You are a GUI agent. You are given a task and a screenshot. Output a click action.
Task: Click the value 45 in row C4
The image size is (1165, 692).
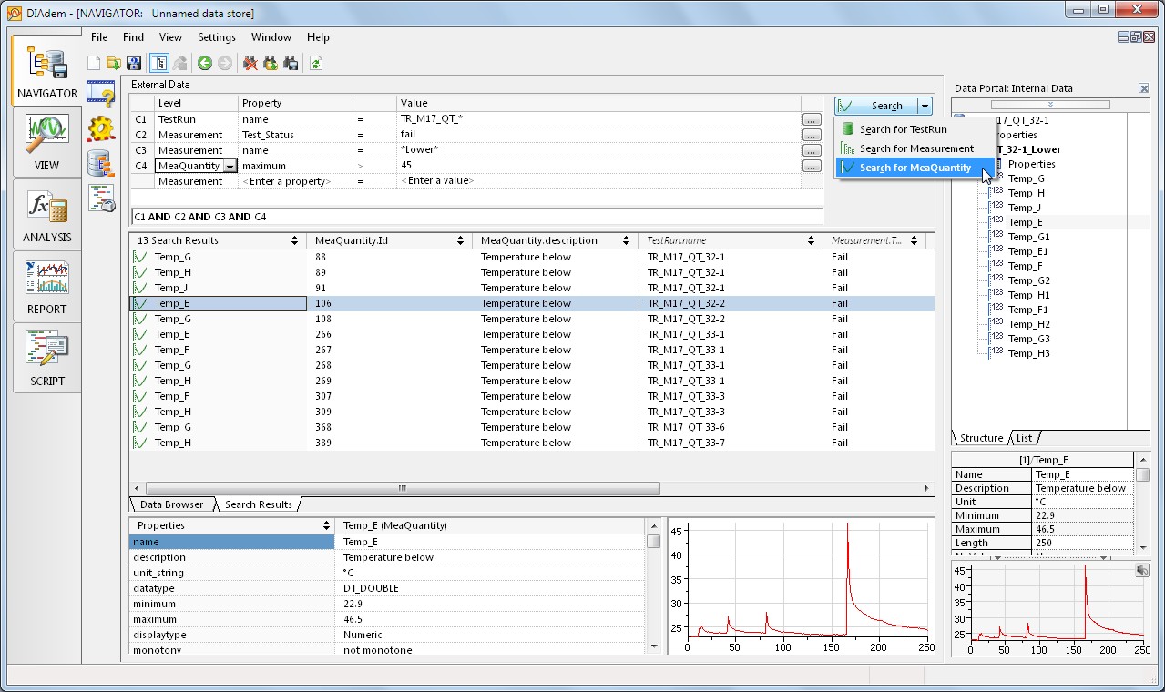pyautogui.click(x=406, y=166)
